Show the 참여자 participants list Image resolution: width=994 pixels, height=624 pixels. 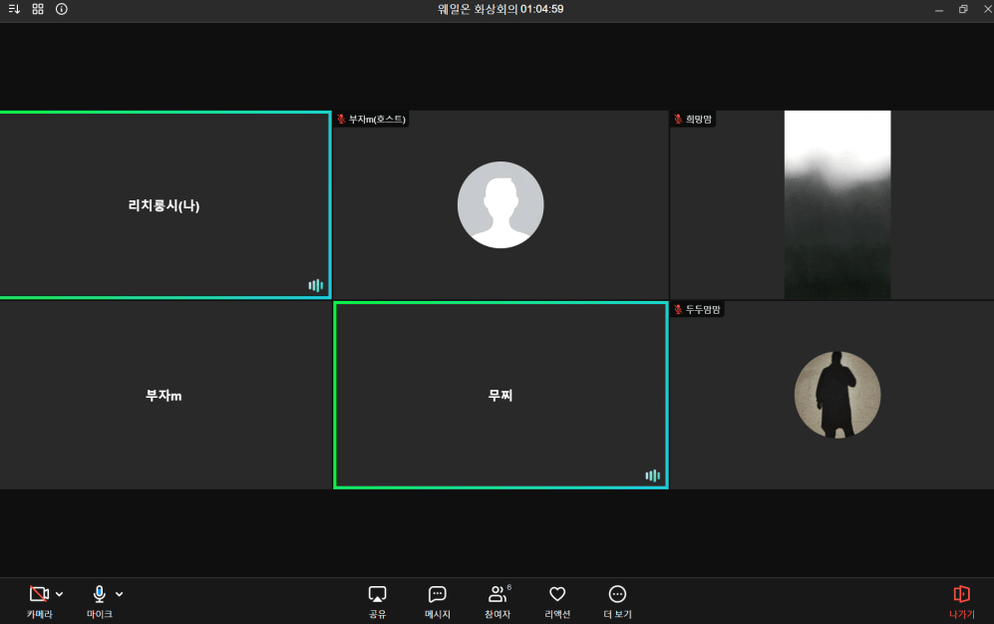click(497, 600)
